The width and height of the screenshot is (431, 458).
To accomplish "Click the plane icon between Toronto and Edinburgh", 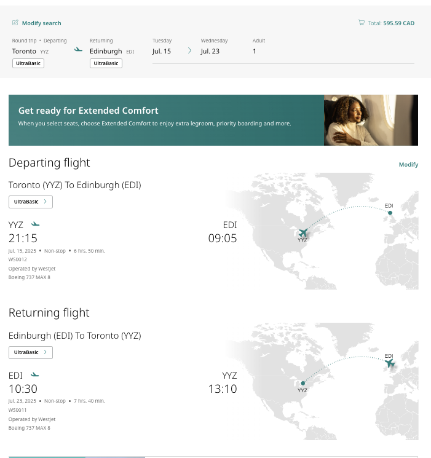I will 78,50.
